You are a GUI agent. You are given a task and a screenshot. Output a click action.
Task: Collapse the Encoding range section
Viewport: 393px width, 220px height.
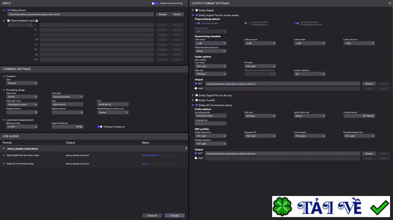(4, 90)
